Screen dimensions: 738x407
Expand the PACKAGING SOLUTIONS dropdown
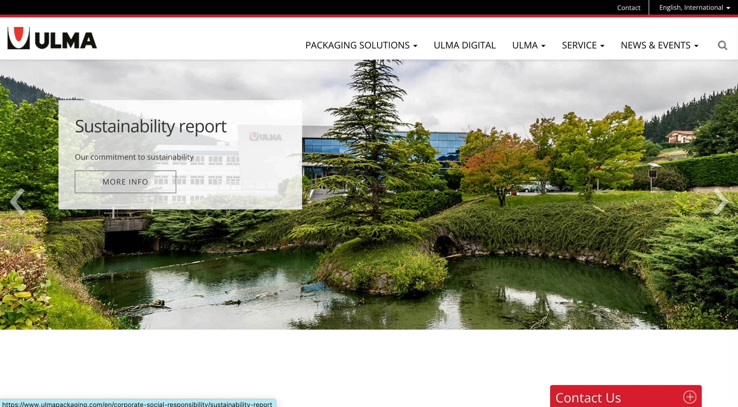(361, 45)
